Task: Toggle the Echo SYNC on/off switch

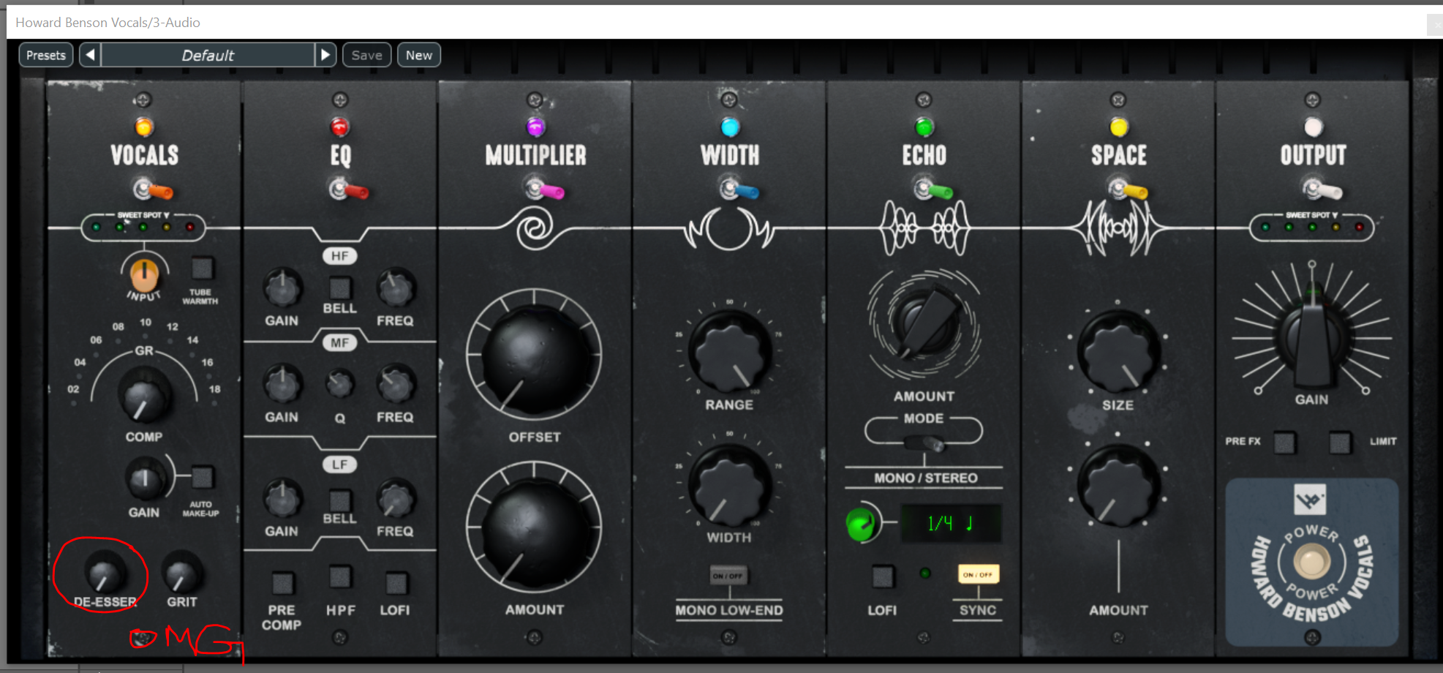Action: pos(978,574)
